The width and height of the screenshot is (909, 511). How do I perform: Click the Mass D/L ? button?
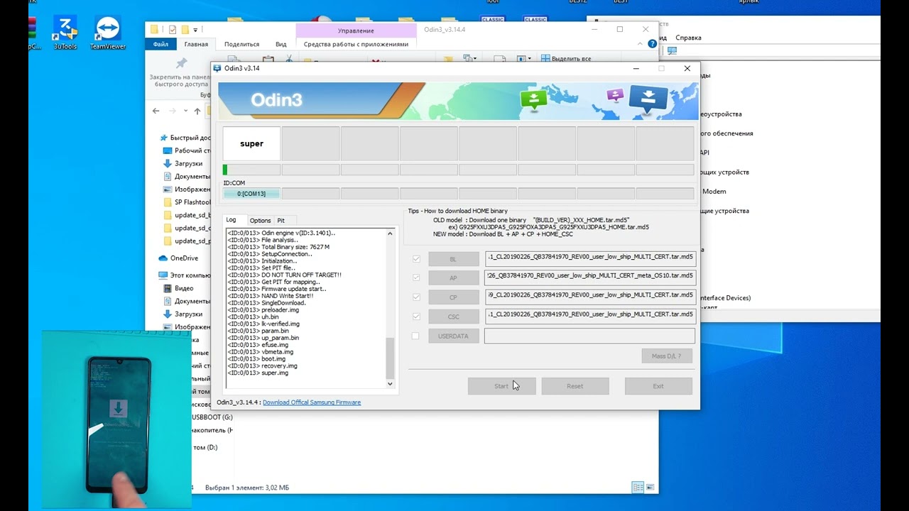coord(666,356)
